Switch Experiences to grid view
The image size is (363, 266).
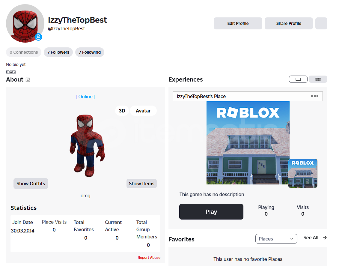pyautogui.click(x=318, y=79)
